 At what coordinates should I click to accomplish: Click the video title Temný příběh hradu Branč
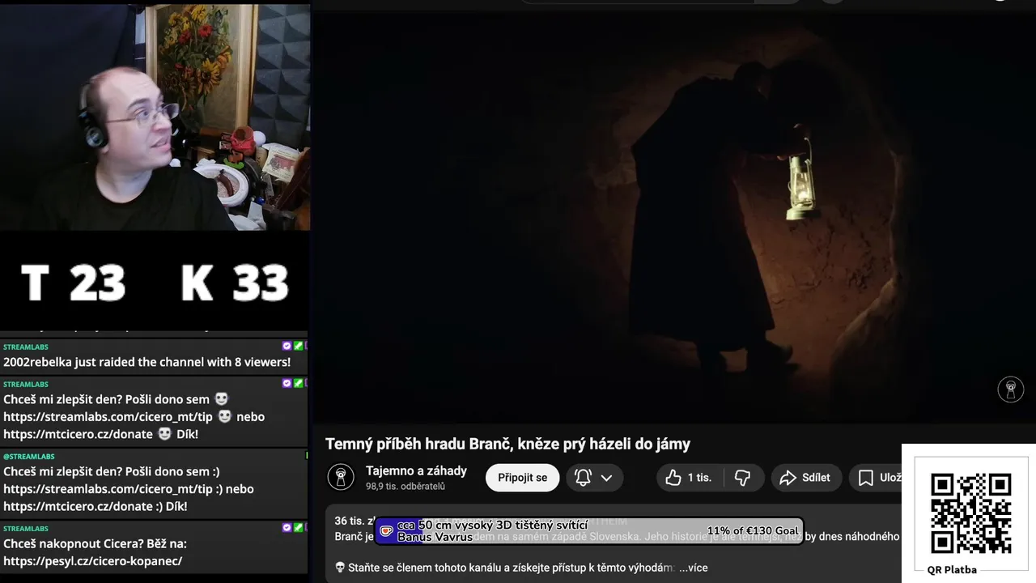[507, 444]
